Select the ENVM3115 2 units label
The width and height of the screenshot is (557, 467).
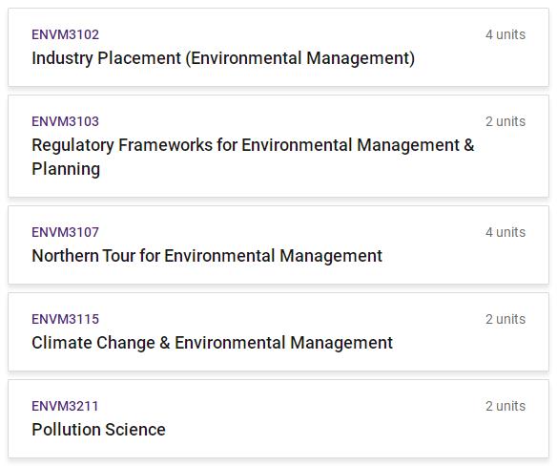pyautogui.click(x=505, y=319)
